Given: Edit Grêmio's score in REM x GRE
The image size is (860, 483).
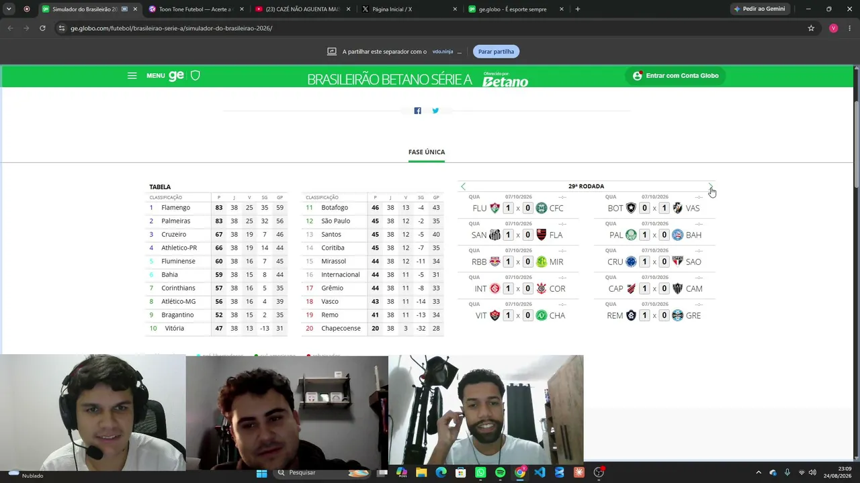Looking at the screenshot, I should (664, 315).
